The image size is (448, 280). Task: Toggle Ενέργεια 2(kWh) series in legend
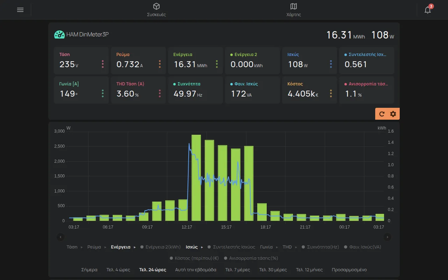click(x=160, y=247)
